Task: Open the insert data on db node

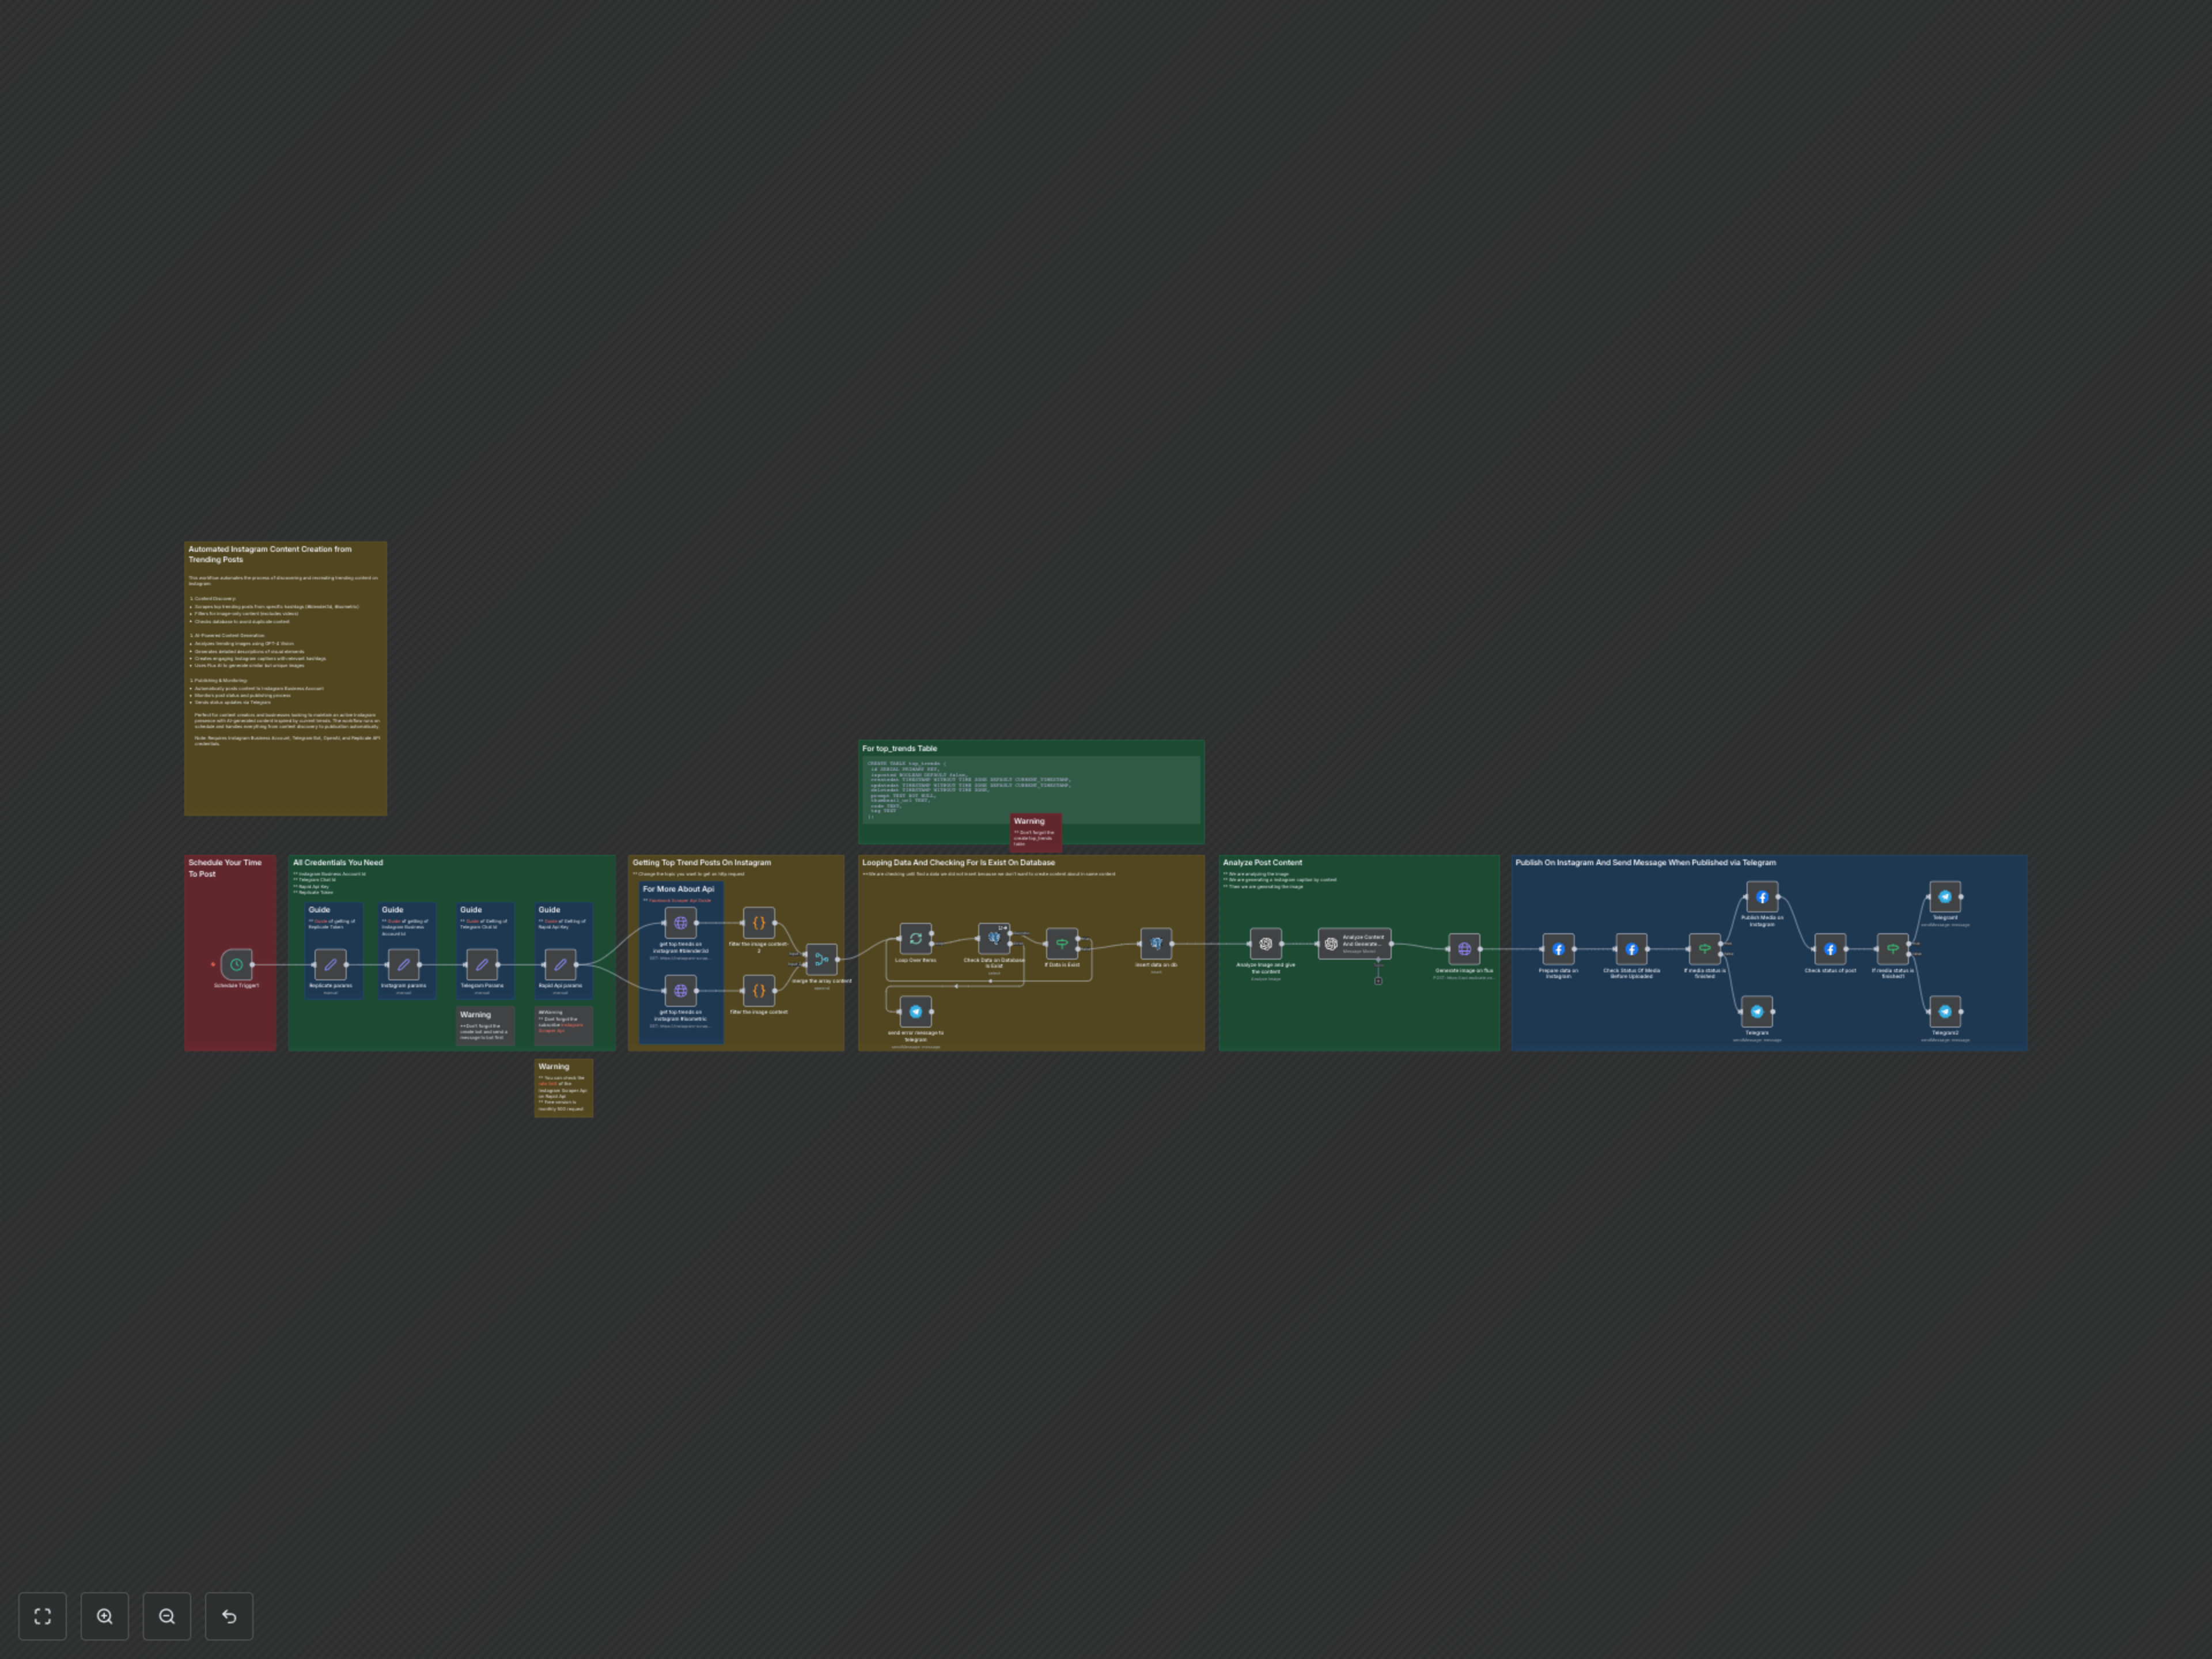Action: [x=1157, y=944]
